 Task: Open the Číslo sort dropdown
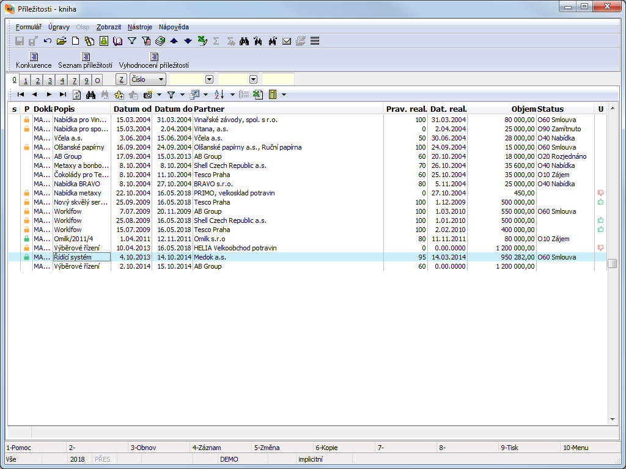(161, 79)
